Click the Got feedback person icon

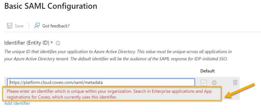(x=37, y=26)
